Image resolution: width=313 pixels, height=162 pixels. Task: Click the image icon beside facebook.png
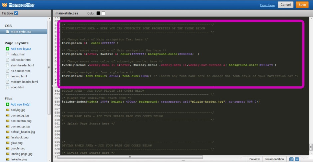tap(8, 137)
